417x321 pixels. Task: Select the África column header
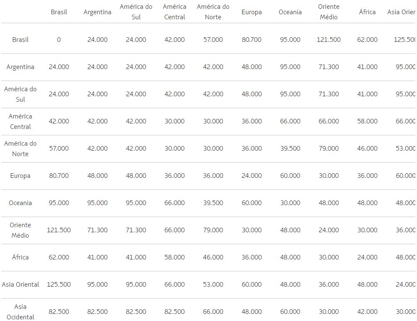[367, 12]
